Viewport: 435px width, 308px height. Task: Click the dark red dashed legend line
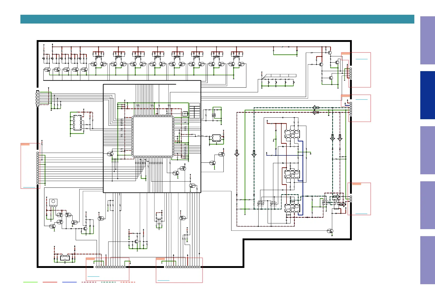89,282
